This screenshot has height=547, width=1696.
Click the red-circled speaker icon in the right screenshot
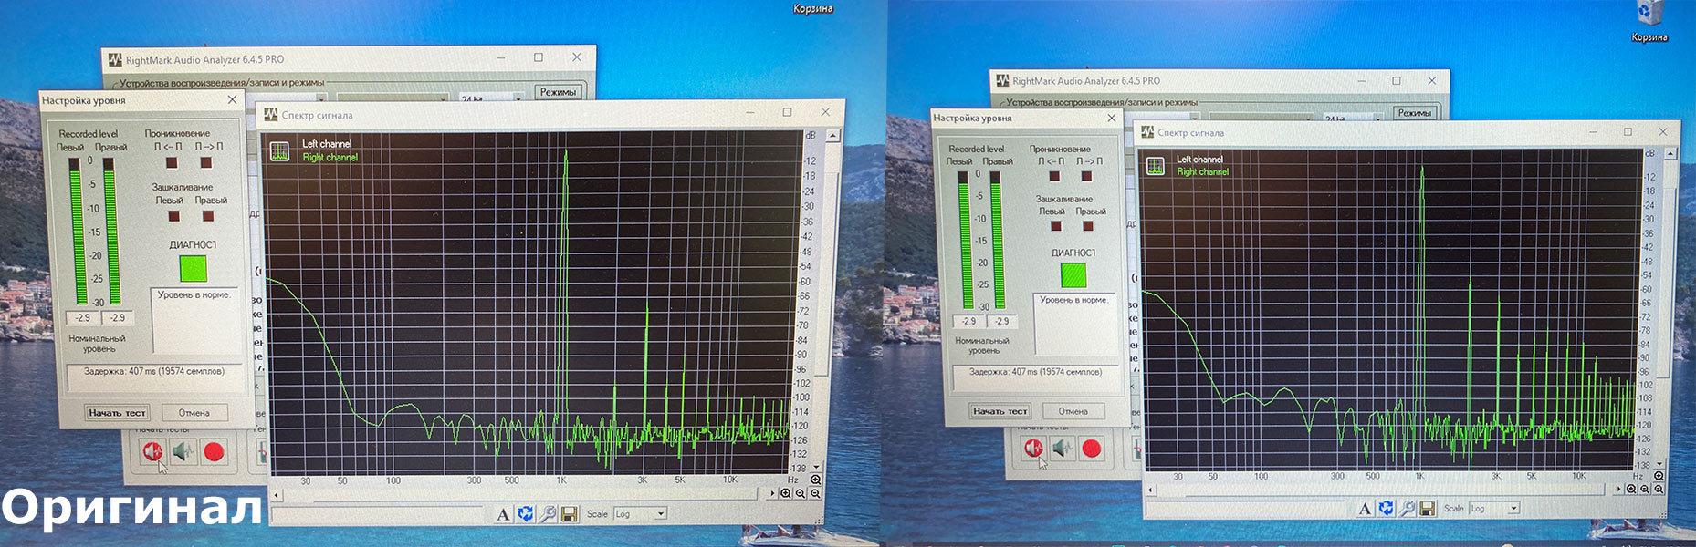(1033, 449)
